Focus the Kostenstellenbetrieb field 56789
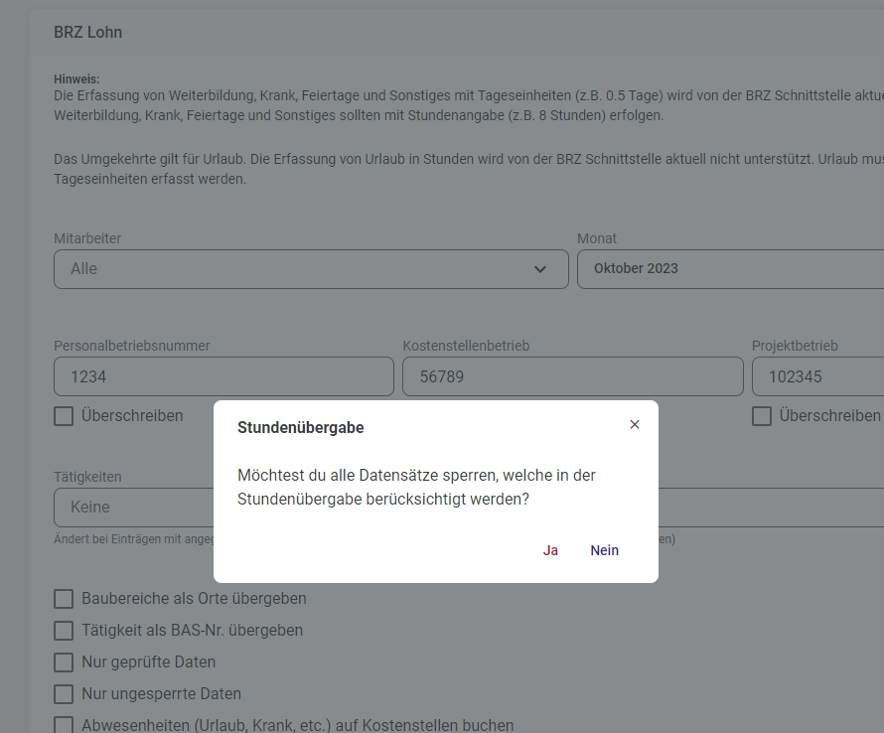Viewport: 884px width, 733px height. point(573,376)
